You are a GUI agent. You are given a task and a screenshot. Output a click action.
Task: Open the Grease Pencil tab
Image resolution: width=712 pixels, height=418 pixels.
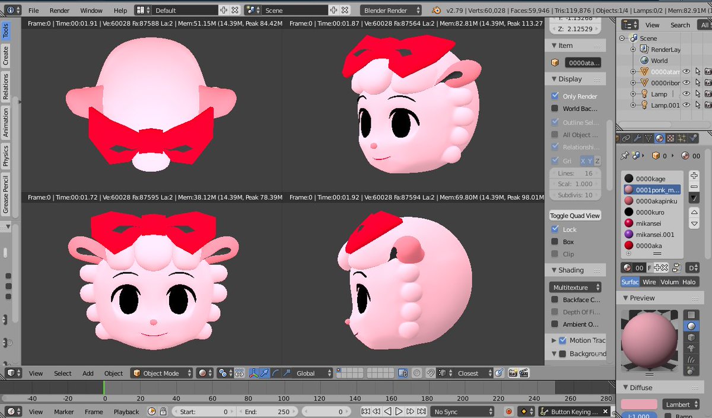tap(6, 194)
